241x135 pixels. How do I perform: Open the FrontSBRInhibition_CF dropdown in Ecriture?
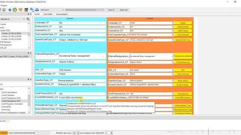click(152, 97)
